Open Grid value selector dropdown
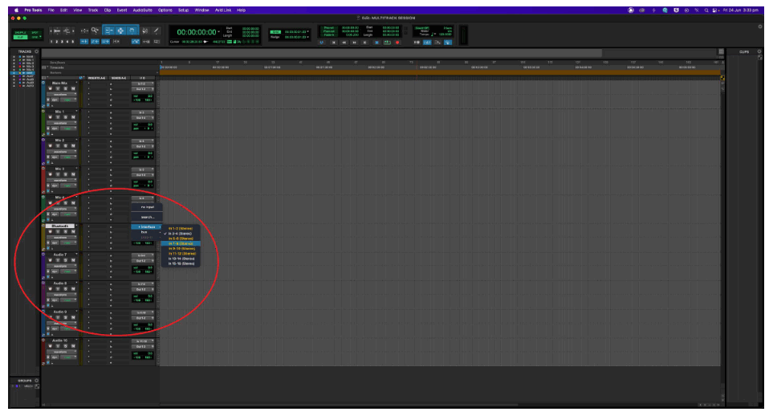The width and height of the screenshot is (769, 416). tap(307, 32)
